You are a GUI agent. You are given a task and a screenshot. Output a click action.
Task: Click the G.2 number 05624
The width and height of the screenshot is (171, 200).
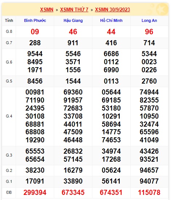pos(111,170)
